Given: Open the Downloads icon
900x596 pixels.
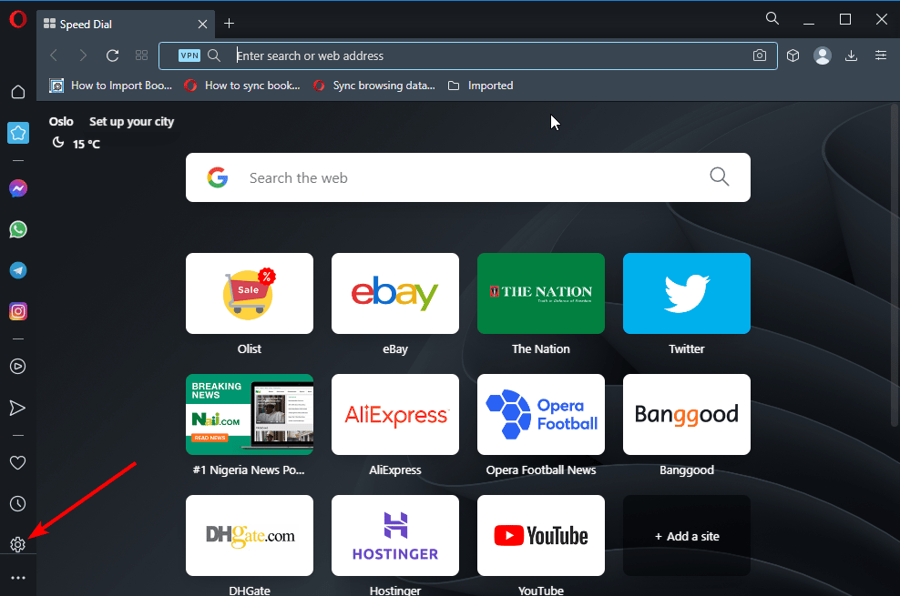Looking at the screenshot, I should pos(851,56).
